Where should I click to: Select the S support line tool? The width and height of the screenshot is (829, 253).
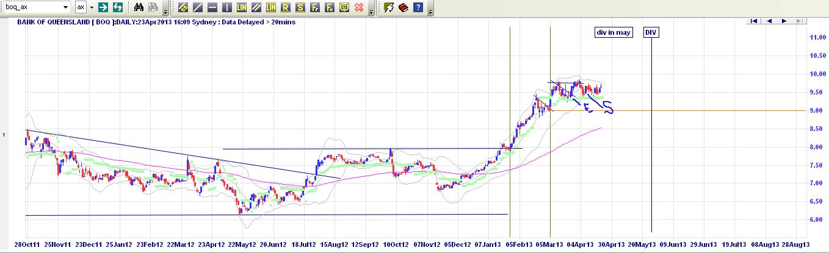[300, 8]
